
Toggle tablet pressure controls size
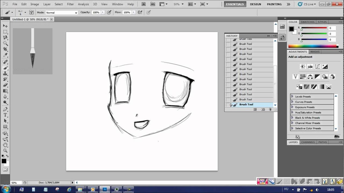[x=149, y=12]
